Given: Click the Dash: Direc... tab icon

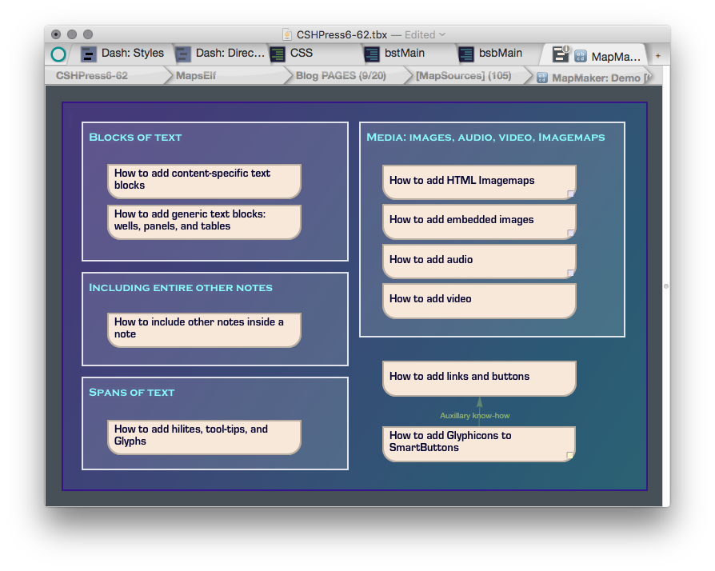Looking at the screenshot, I should click(x=183, y=54).
